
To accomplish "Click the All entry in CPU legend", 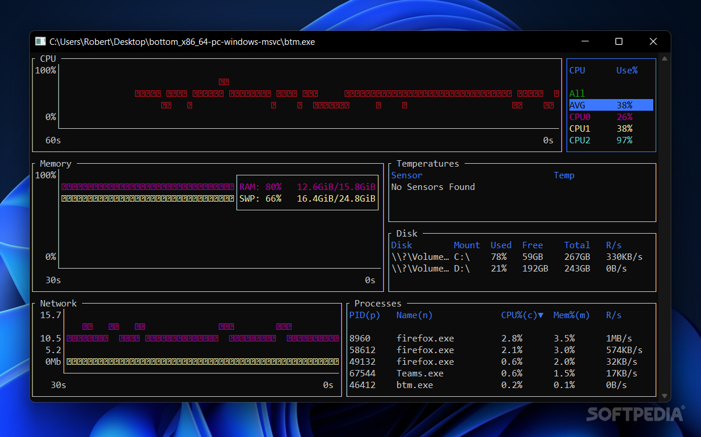I will coord(577,94).
